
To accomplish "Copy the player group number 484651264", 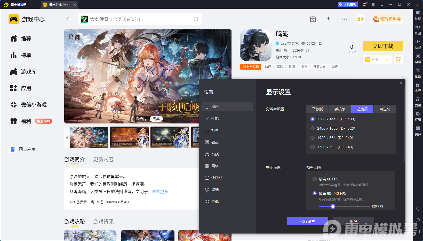I will pyautogui.click(x=321, y=43).
